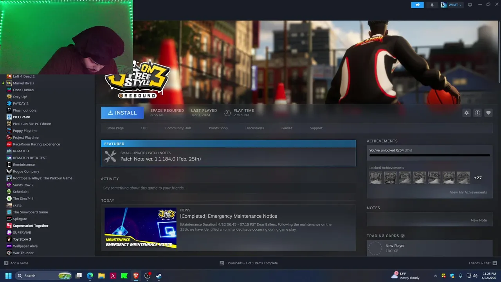Screen dimensions: 501x282
Task: Select the last locked achievement icon
Action: point(463,177)
